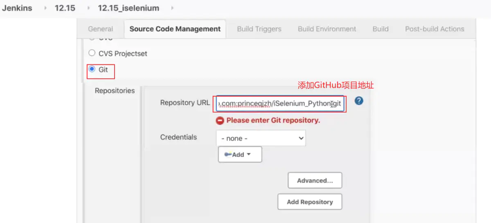The height and width of the screenshot is (223, 491).
Task: Go to 12.15 breadcrumb link
Action: (65, 8)
